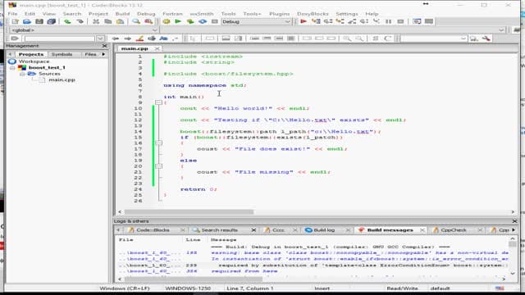This screenshot has width=525, height=295.
Task: Undo the last edit via toolbar
Action: (67, 21)
